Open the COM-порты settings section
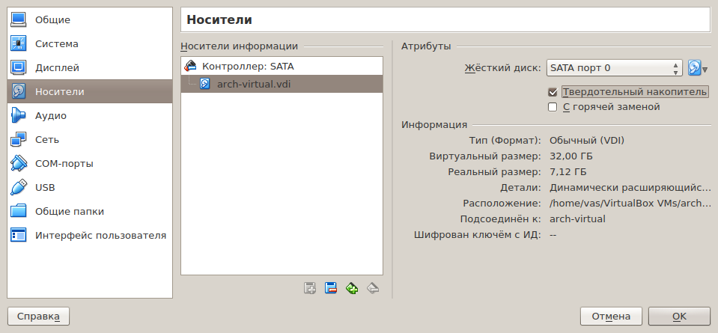718x333 pixels. [64, 164]
